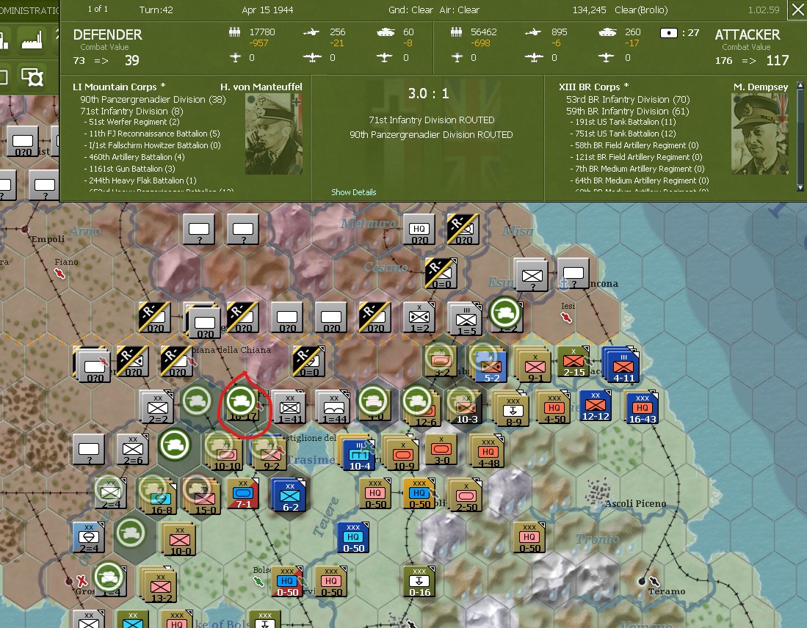Select the blue 10-4 counter
The image size is (807, 628).
coord(359,455)
